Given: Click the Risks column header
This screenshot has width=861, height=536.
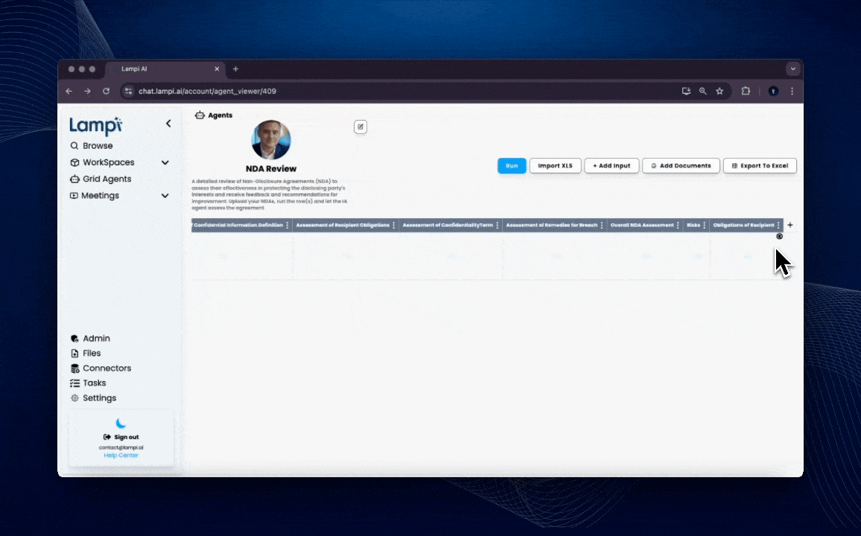Looking at the screenshot, I should (x=693, y=226).
